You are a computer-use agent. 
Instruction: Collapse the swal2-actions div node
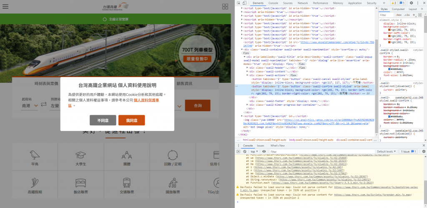247,75
